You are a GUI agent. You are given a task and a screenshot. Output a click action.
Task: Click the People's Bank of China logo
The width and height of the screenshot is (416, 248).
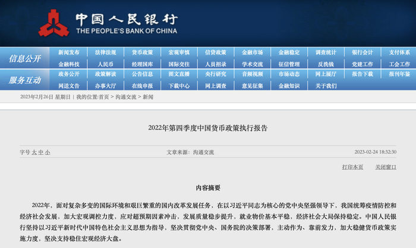[108, 23]
